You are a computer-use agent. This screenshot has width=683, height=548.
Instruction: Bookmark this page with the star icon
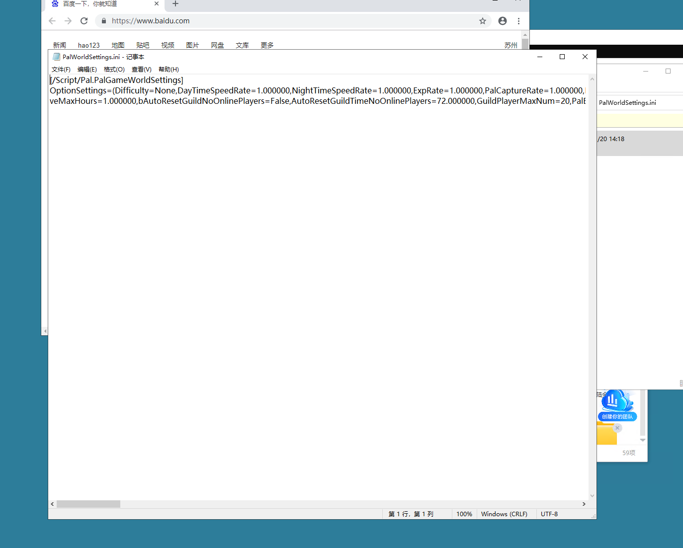pyautogui.click(x=482, y=21)
